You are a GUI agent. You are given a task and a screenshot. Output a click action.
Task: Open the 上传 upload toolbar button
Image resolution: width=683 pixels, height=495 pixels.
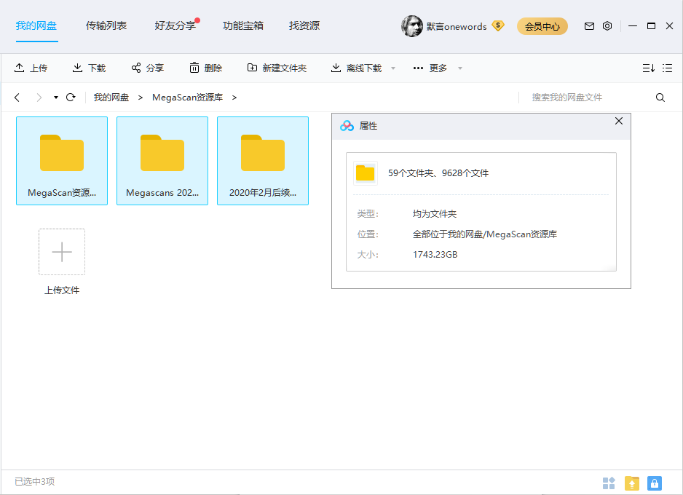click(x=31, y=68)
